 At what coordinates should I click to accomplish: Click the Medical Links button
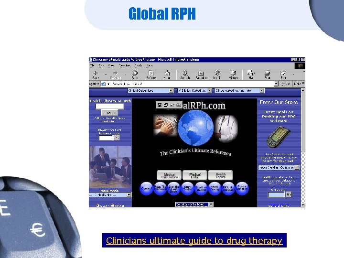[x=195, y=175]
